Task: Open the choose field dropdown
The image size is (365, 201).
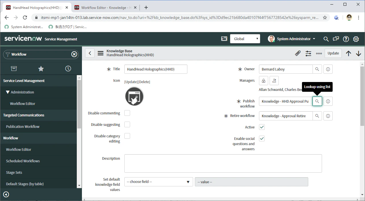Action: click(x=158, y=182)
